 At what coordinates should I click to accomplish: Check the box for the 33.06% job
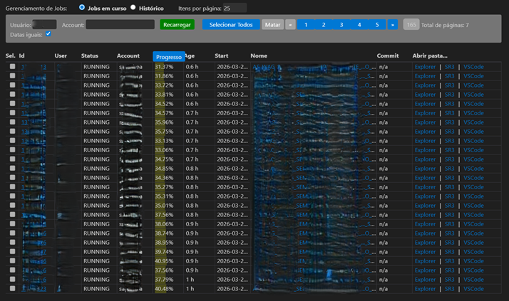click(12, 149)
